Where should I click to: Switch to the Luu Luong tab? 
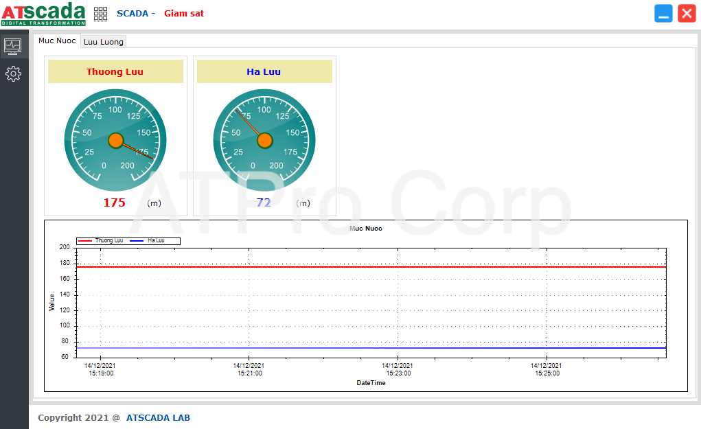click(104, 42)
